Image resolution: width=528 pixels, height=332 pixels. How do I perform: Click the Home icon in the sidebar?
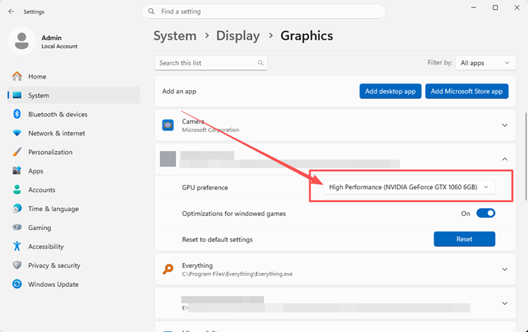click(x=17, y=77)
